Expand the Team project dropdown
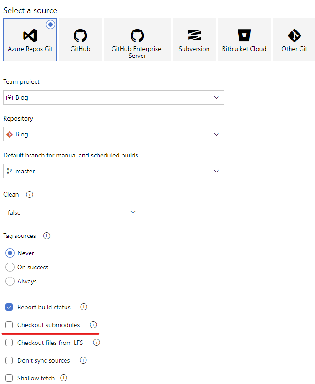The image size is (315, 384). pos(113,97)
